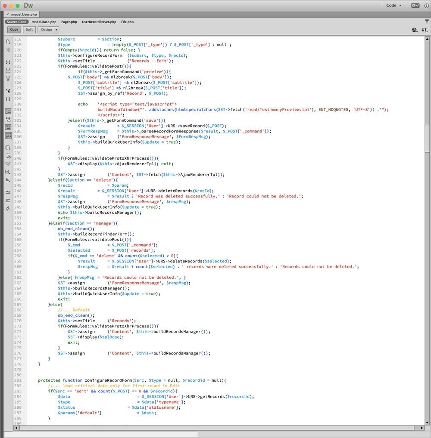Click 'buildRecordFinderForm' on line 254
The width and height of the screenshot is (431, 438).
(x=101, y=234)
